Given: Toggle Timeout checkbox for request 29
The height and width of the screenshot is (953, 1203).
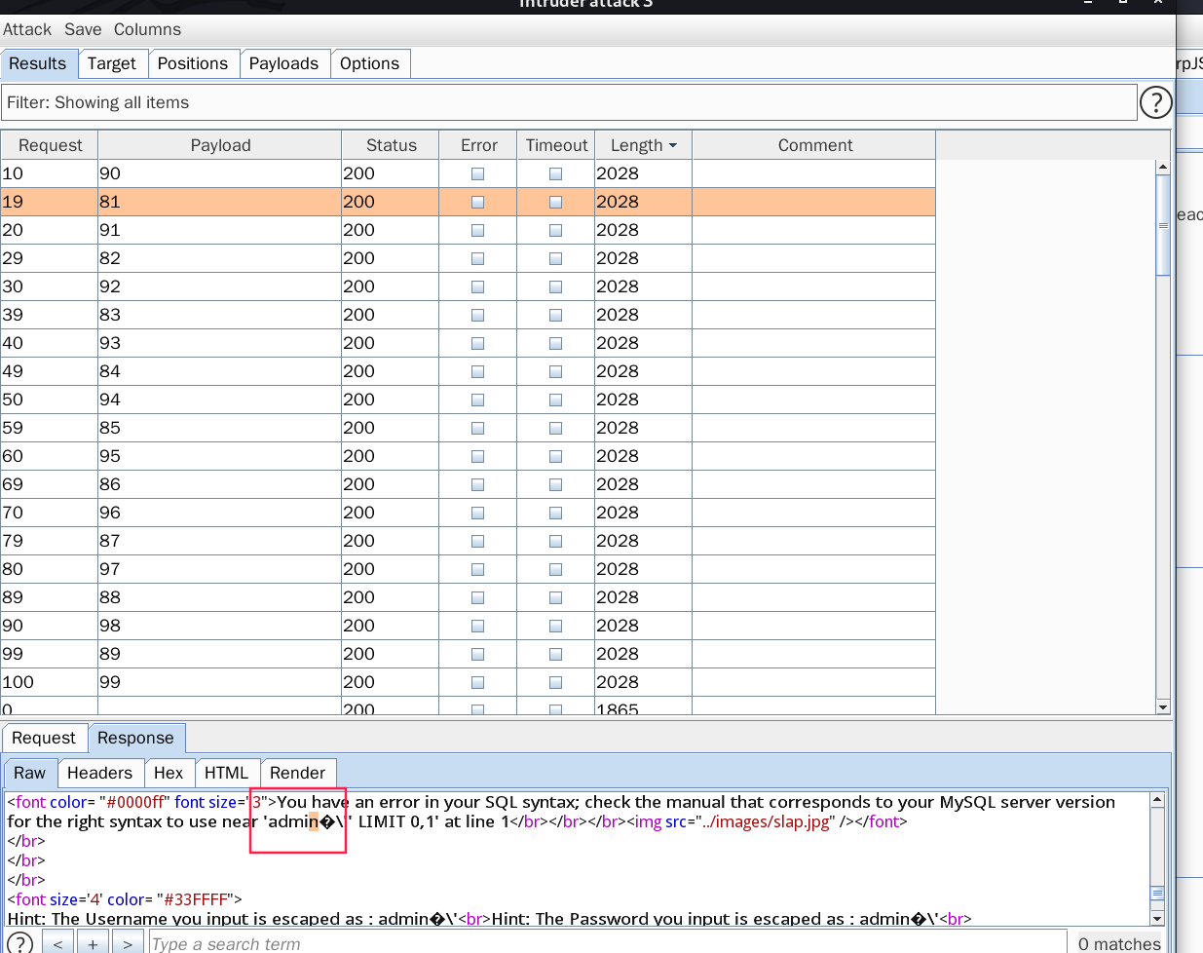Looking at the screenshot, I should 555,258.
